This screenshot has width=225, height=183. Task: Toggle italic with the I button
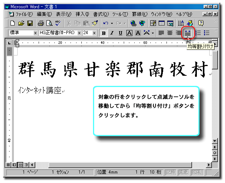coord(112,33)
